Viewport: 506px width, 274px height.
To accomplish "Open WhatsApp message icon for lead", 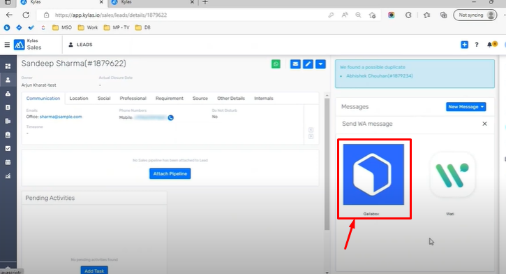I will pos(276,64).
